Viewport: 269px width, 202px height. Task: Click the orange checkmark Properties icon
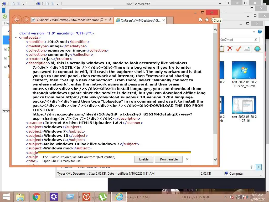(238, 49)
